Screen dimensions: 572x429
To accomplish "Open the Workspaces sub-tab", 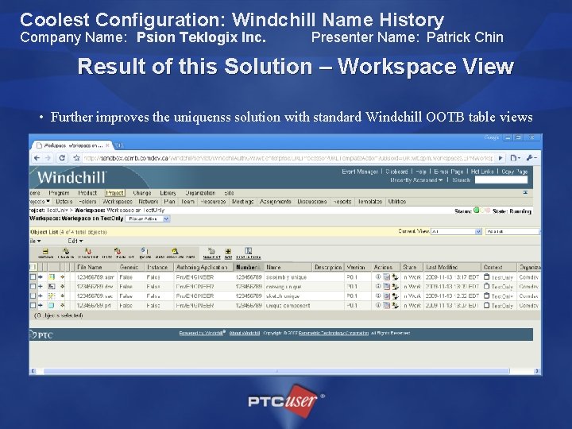I will pos(117,201).
